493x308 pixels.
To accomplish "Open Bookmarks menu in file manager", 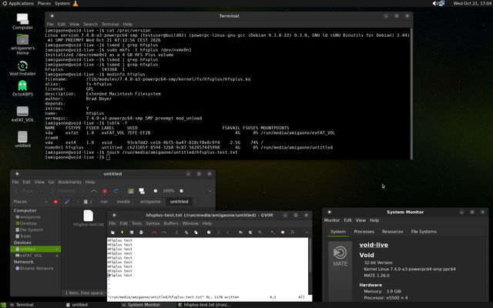I will click(x=69, y=182).
